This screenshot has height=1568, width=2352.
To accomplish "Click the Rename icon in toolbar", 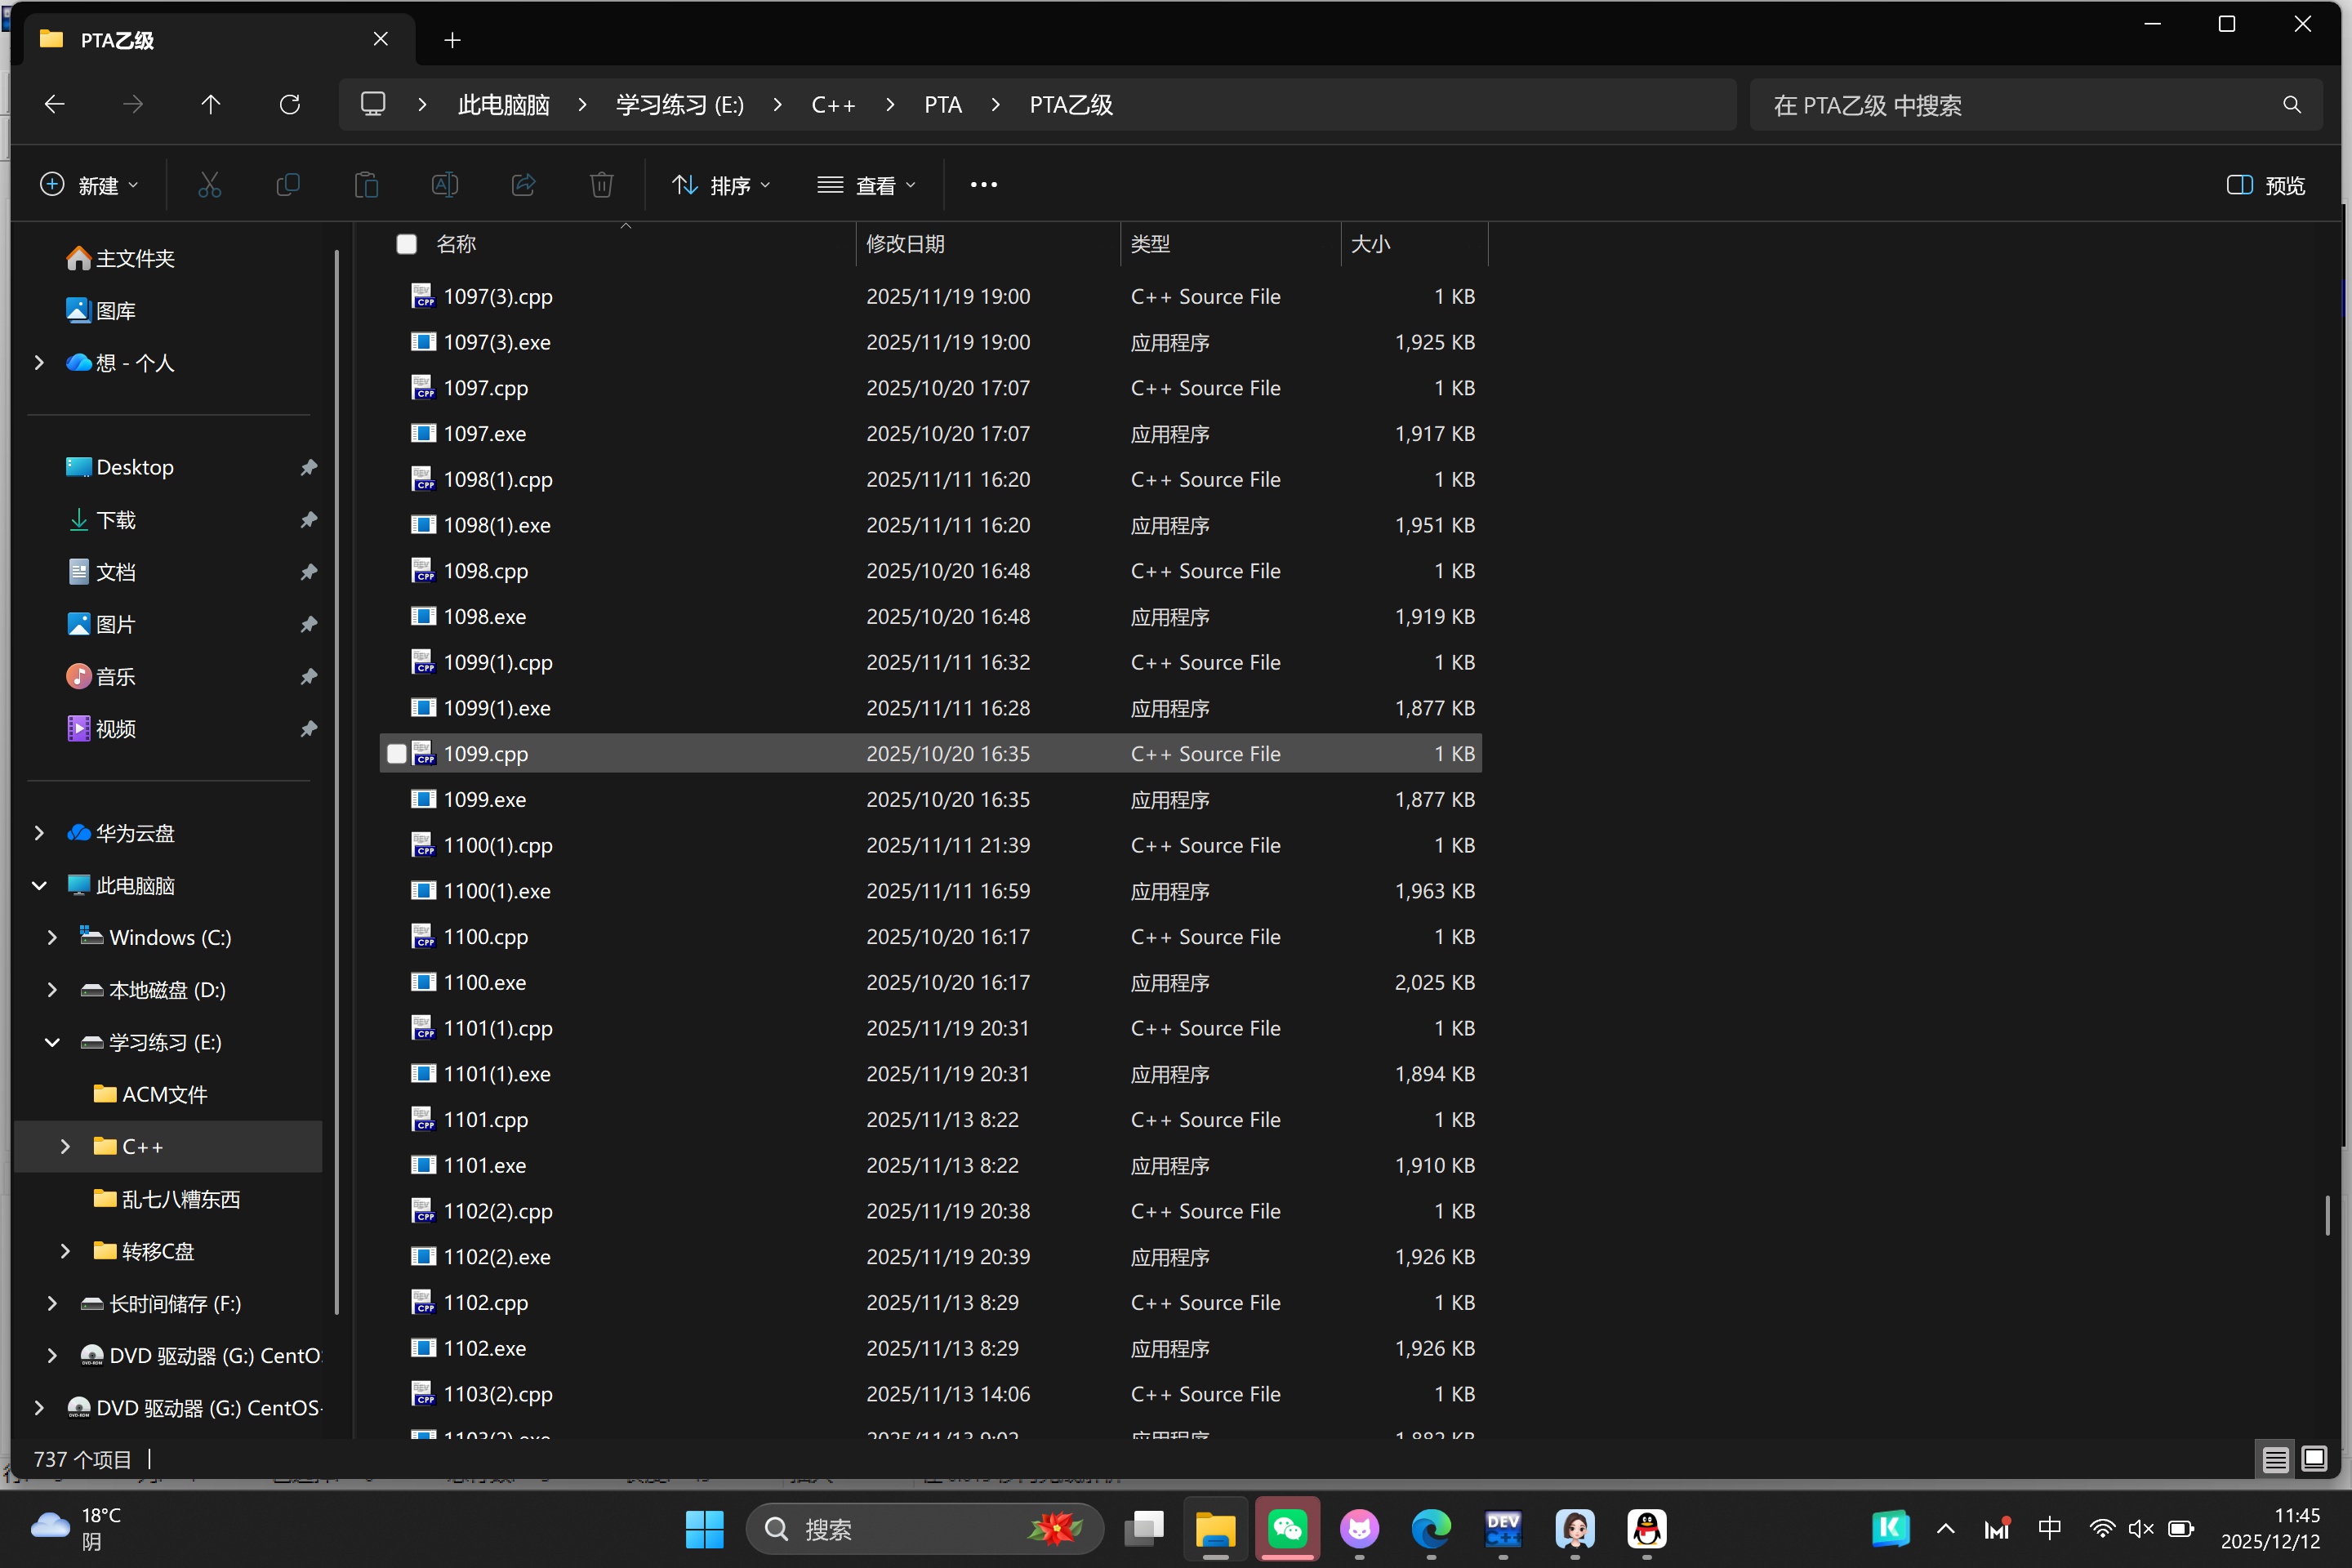I will pos(445,185).
